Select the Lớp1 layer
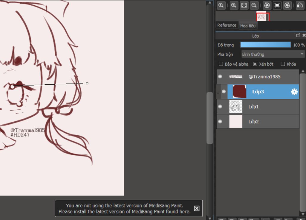This screenshot has width=306, height=220. (258, 106)
